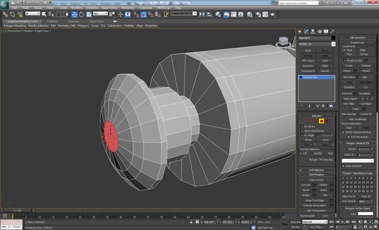Click the Select by Name icon
Screen dimensions: 379x230
click(x=51, y=14)
